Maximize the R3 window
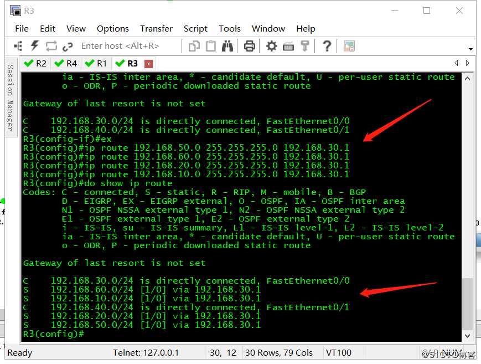The height and width of the screenshot is (364, 481). pyautogui.click(x=427, y=11)
